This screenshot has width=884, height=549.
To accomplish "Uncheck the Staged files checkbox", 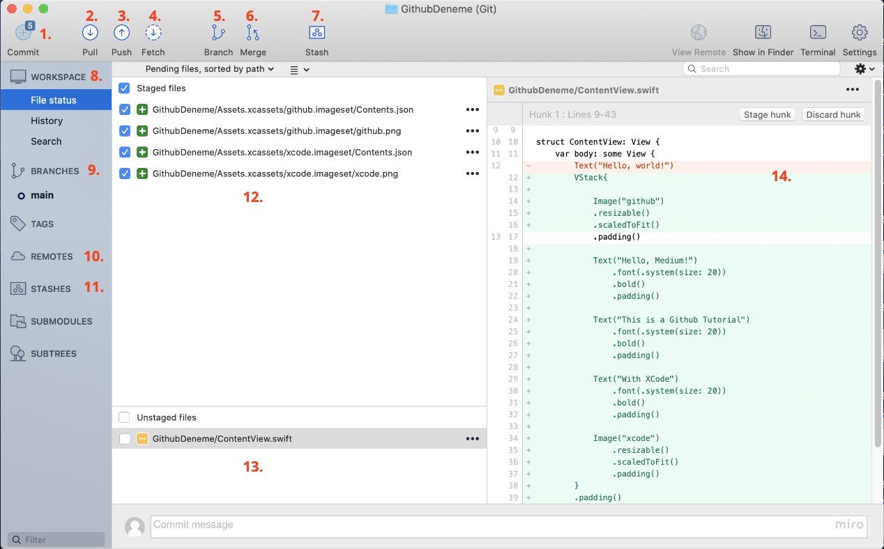I will [124, 88].
